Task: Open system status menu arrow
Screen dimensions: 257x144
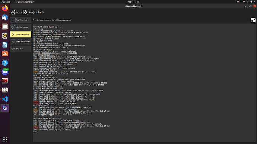Action: click(x=254, y=2)
